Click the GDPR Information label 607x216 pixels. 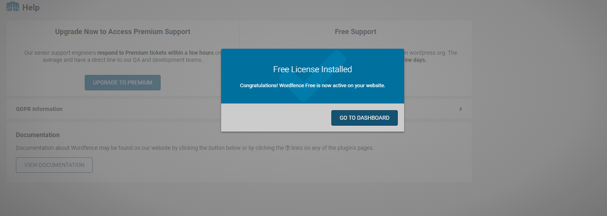click(x=39, y=109)
